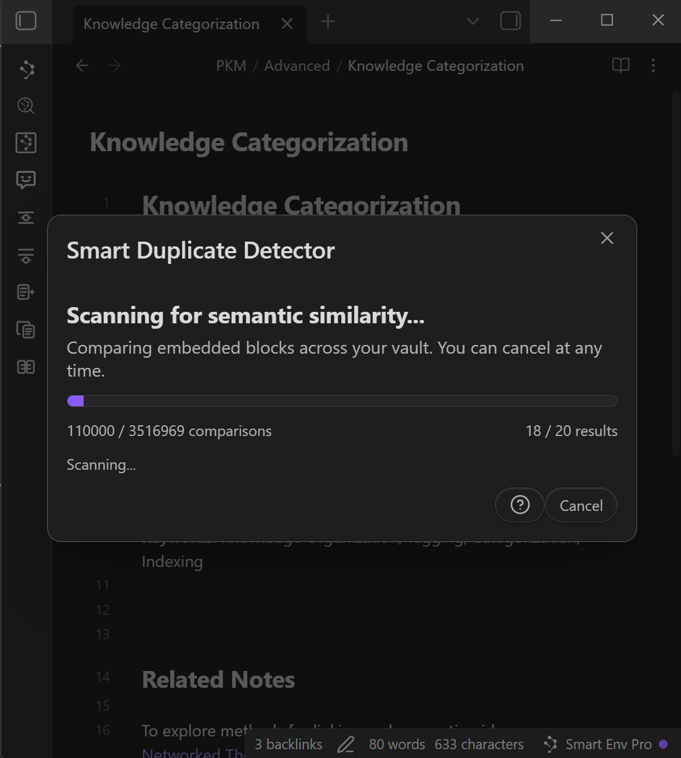Open the help question mark in dialog
Screen dimensions: 681x758
click(519, 505)
